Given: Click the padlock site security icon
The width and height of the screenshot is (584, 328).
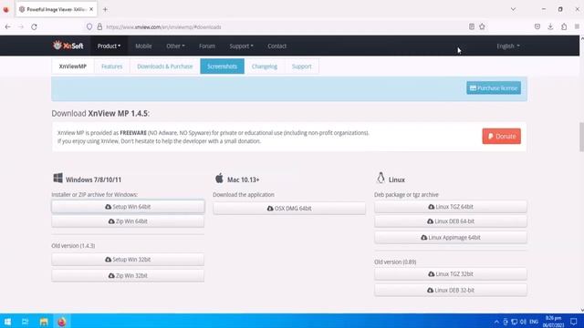Looking at the screenshot, I should [x=99, y=26].
